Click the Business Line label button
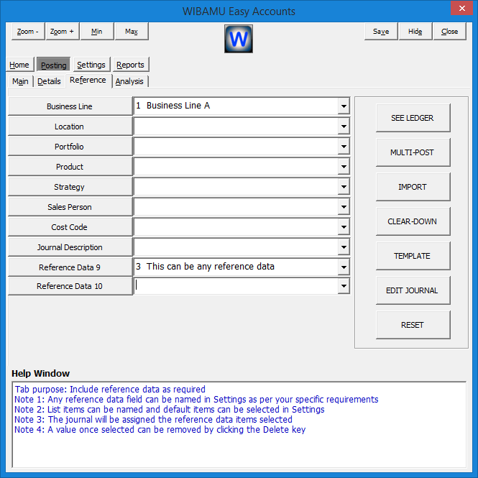This screenshot has height=478, width=478. [70, 106]
